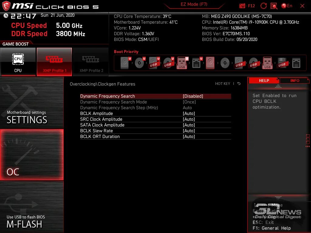Screen dimensions: 311x233
Task: Open BCLK Slew Rate [Auto] dropdown
Action: pos(189,131)
